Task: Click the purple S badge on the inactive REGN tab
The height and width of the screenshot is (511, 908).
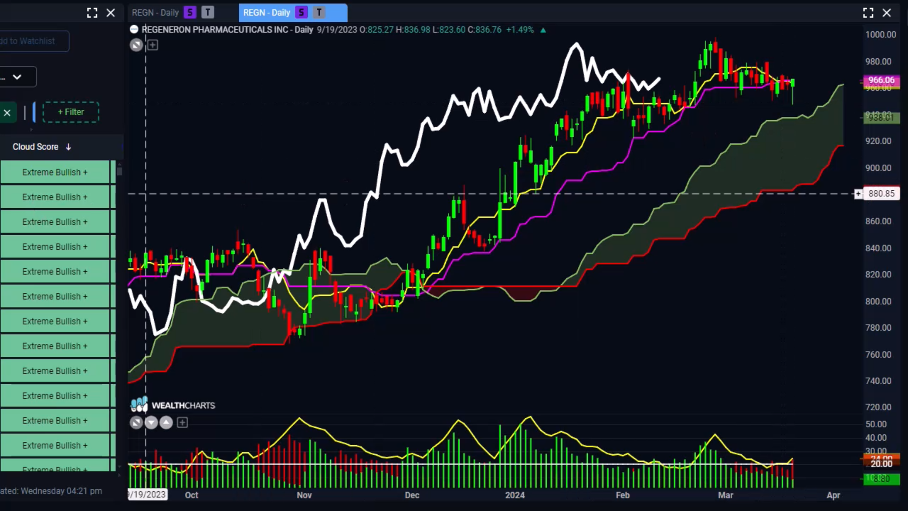Action: 190,12
